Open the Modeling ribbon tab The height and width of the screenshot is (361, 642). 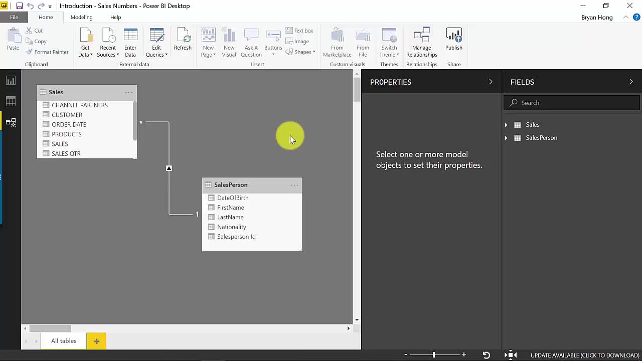click(81, 17)
